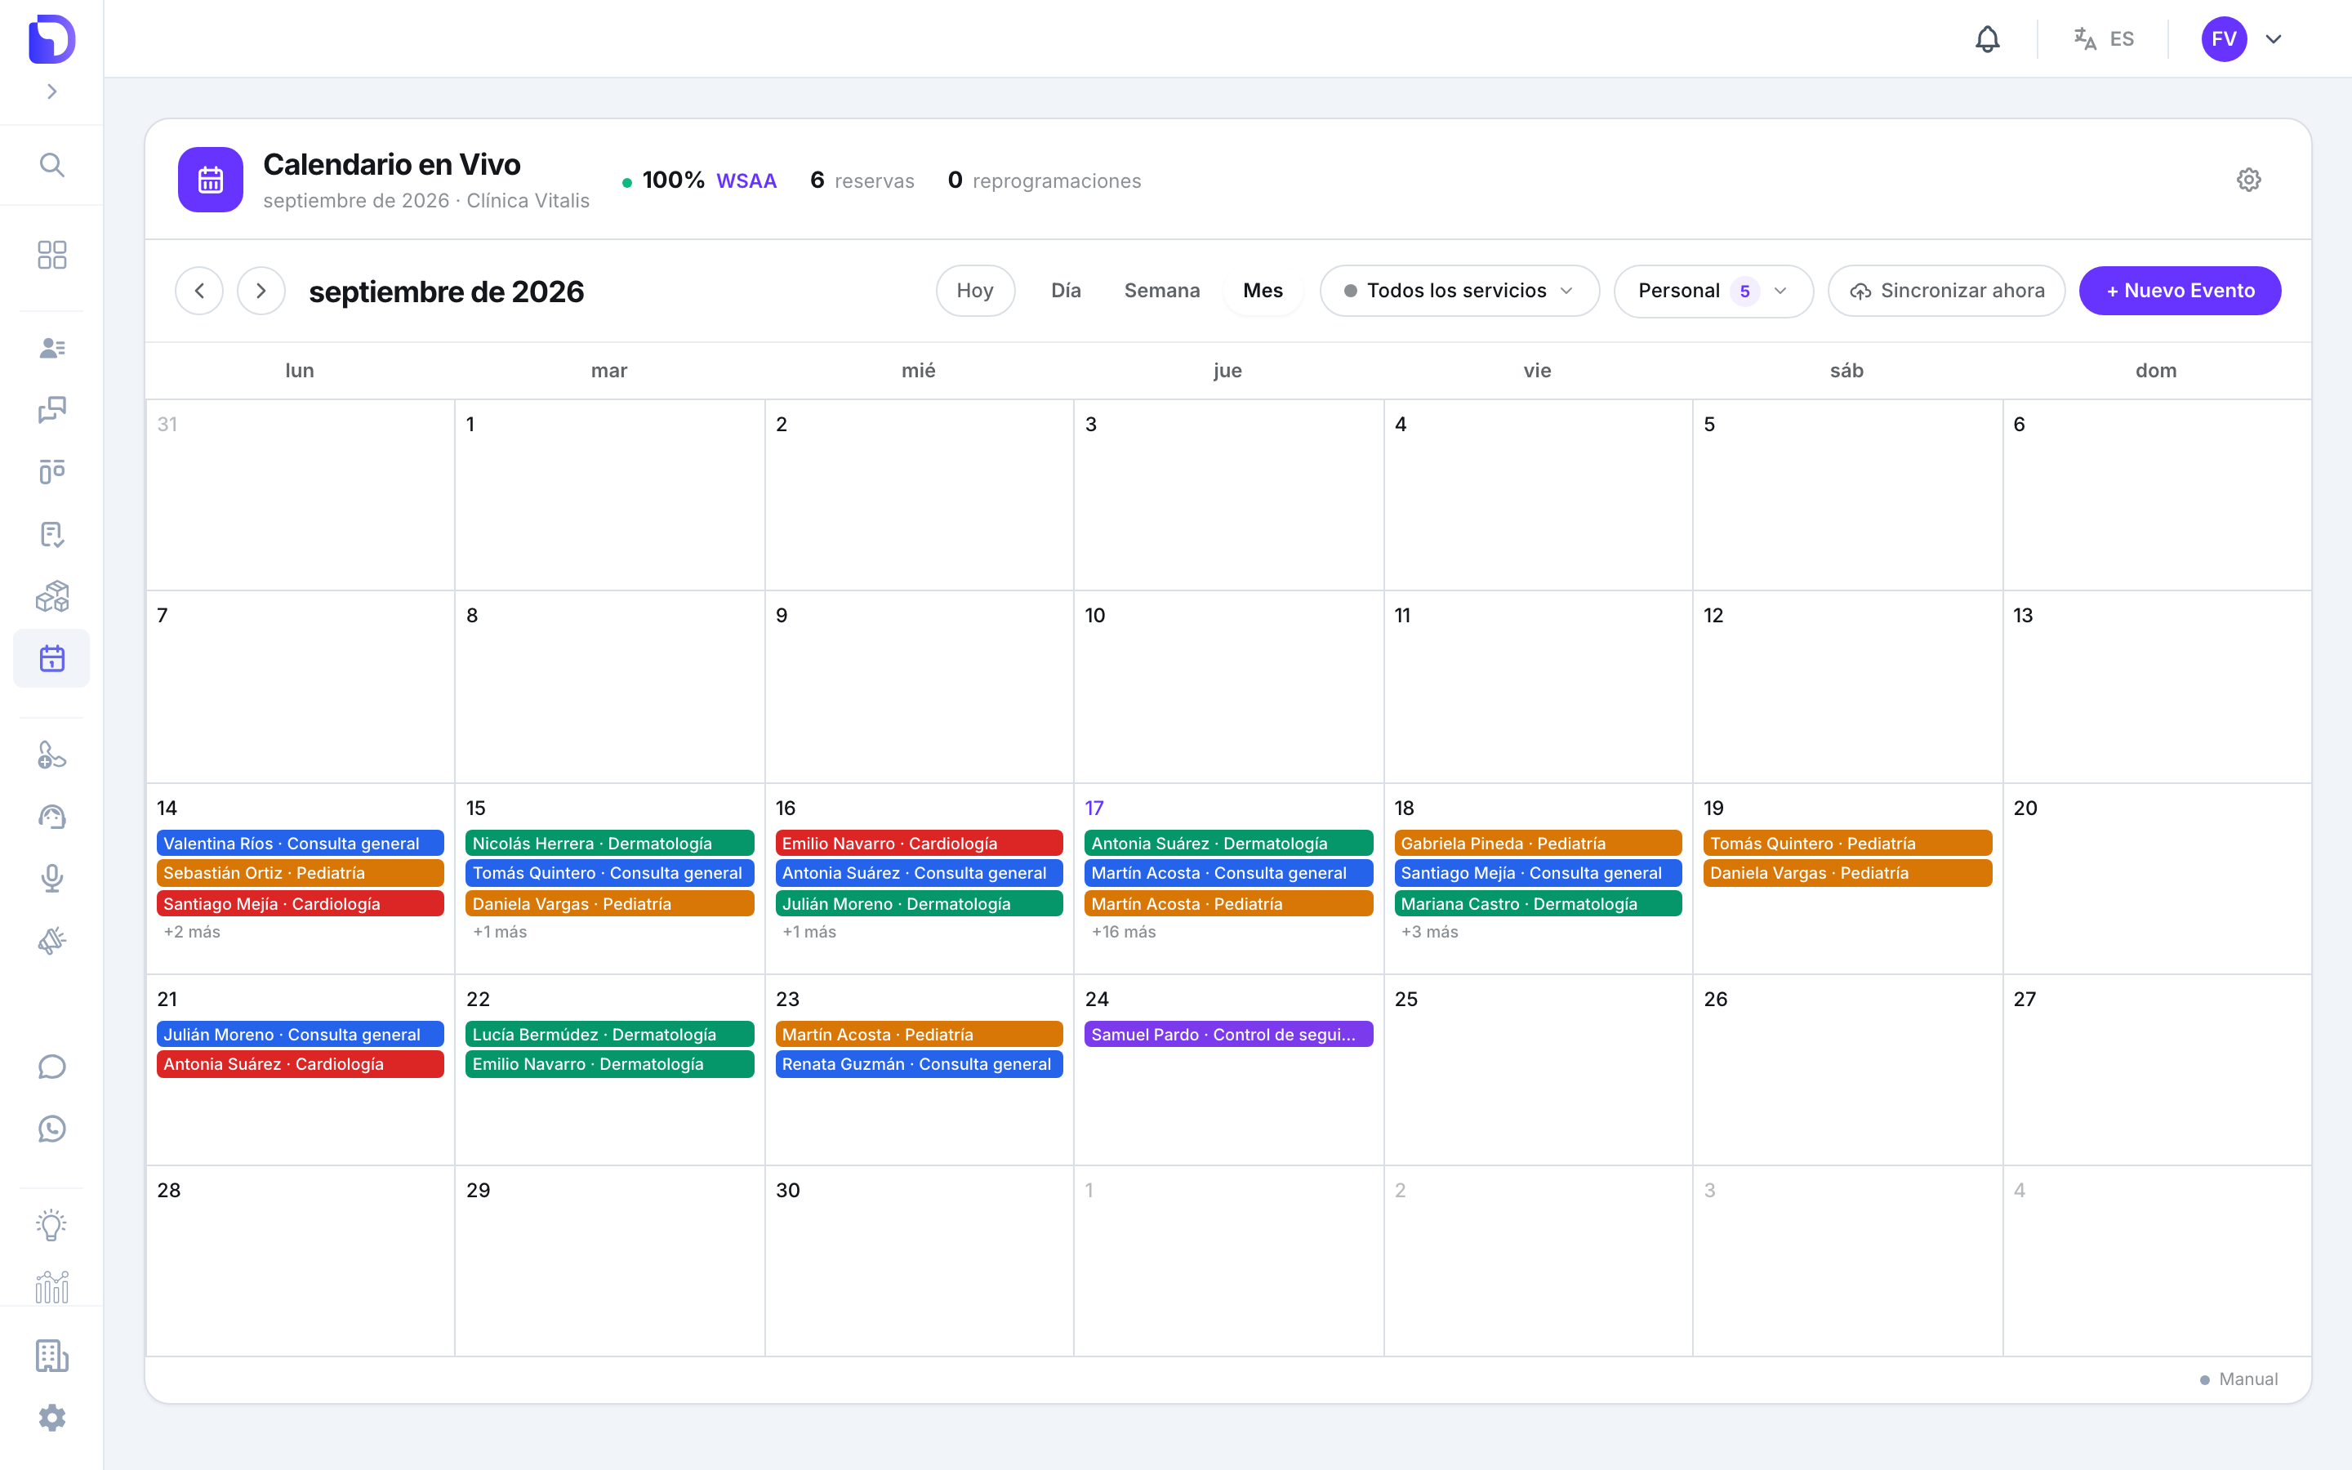The image size is (2352, 1470).
Task: Open the integrations icon below the calendar icon
Action: (51, 755)
